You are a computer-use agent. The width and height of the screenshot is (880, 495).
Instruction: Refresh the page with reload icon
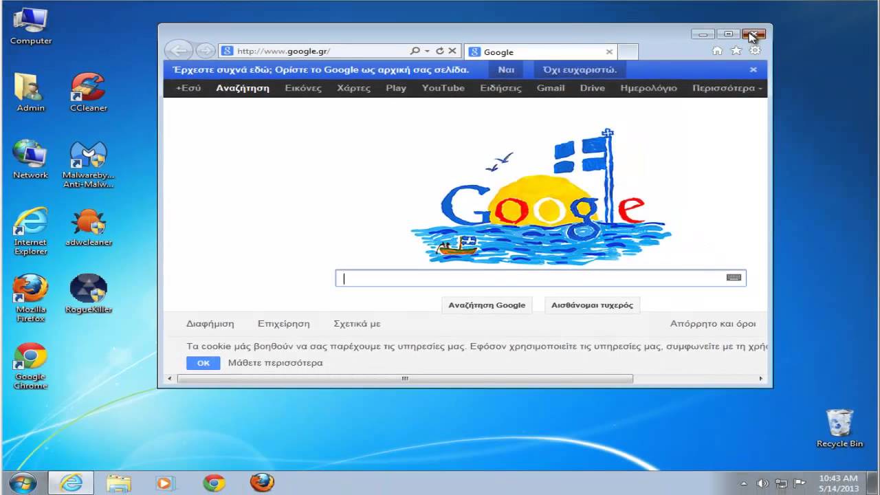click(x=440, y=51)
